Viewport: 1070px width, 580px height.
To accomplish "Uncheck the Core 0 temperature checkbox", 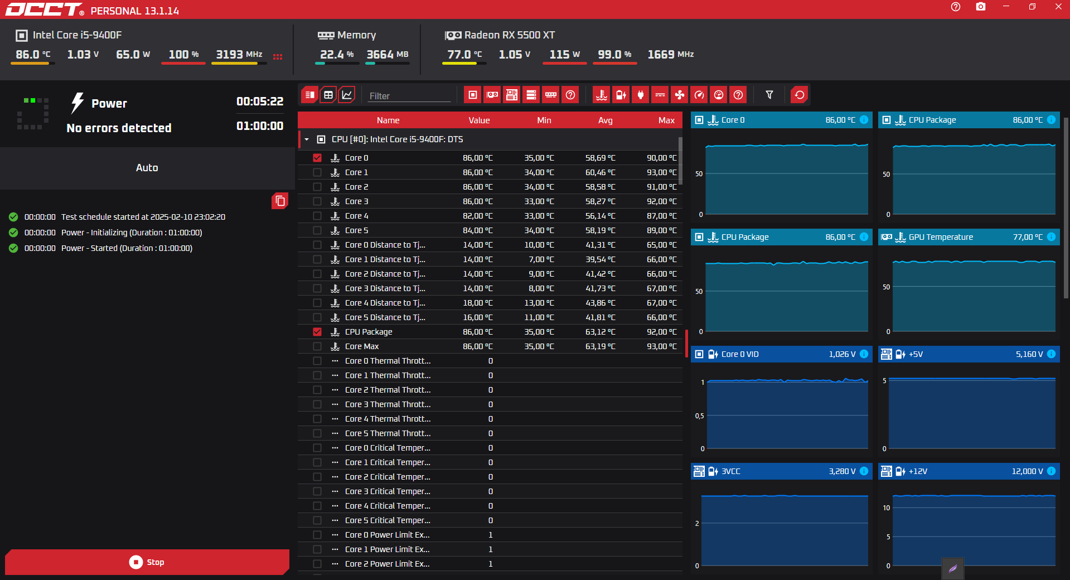I will (317, 158).
